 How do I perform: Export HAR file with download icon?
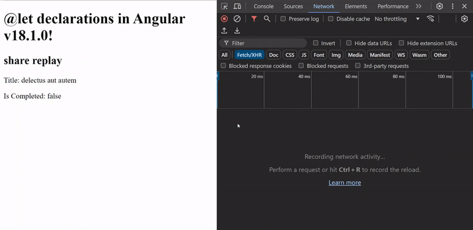point(237,31)
